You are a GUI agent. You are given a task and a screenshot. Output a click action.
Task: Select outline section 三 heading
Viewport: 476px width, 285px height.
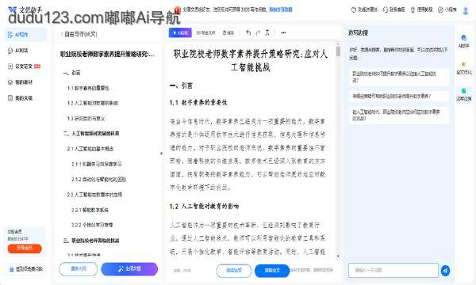pyautogui.click(x=91, y=241)
